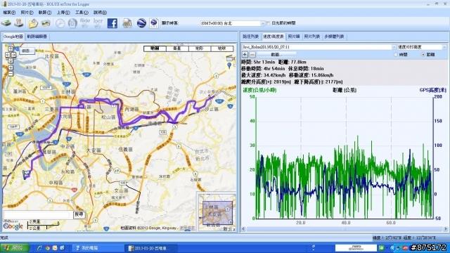
Task: Open the 說明(H) menu
Action: [x=100, y=13]
